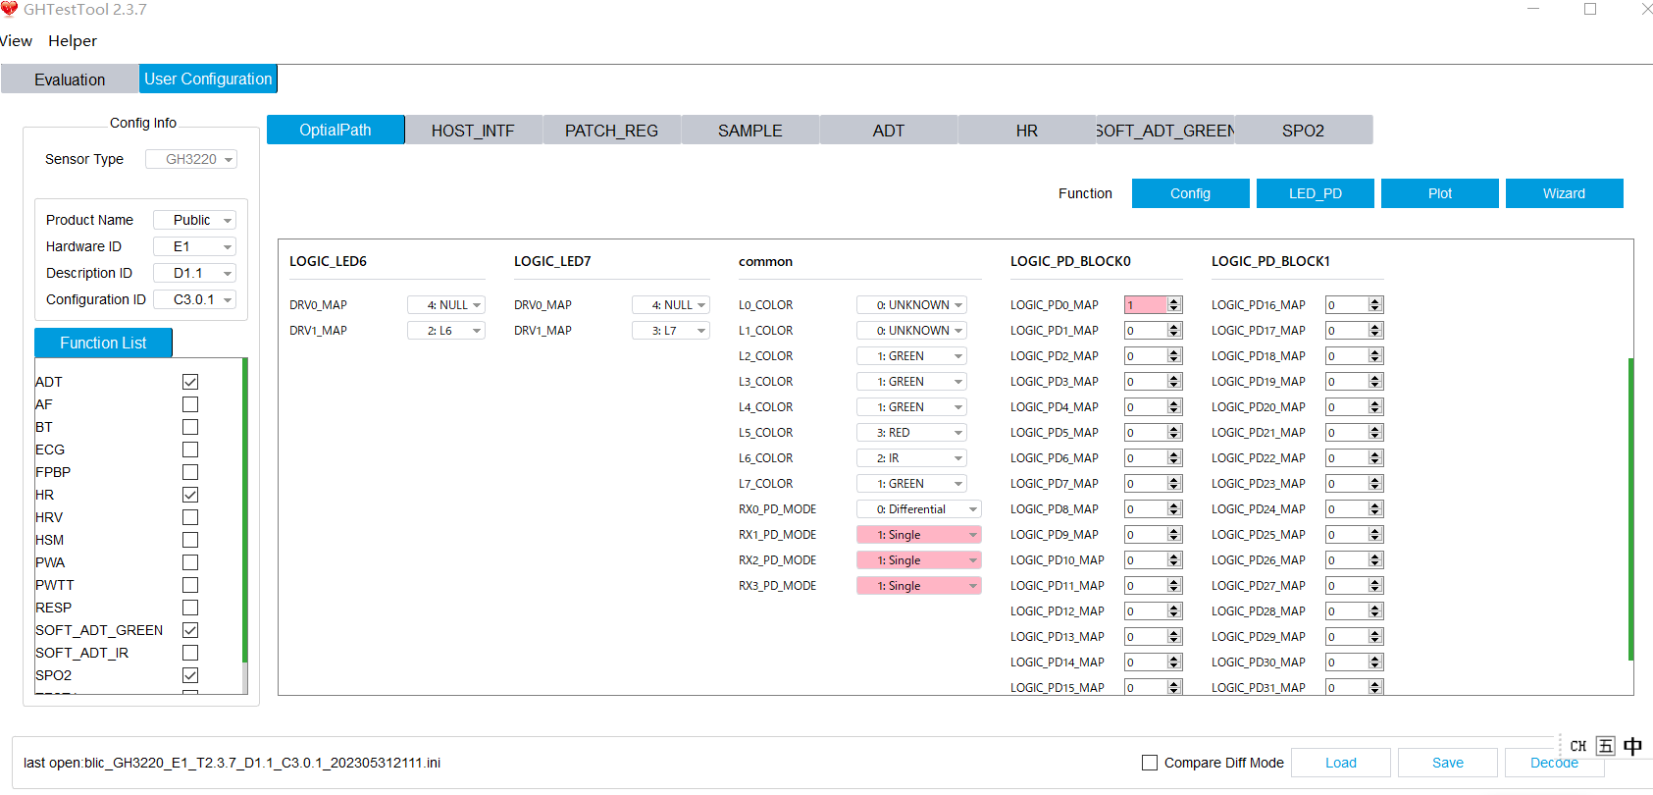1653x795 pixels.
Task: Open the L5_COLOR dropdown showing RED
Action: [x=911, y=433]
